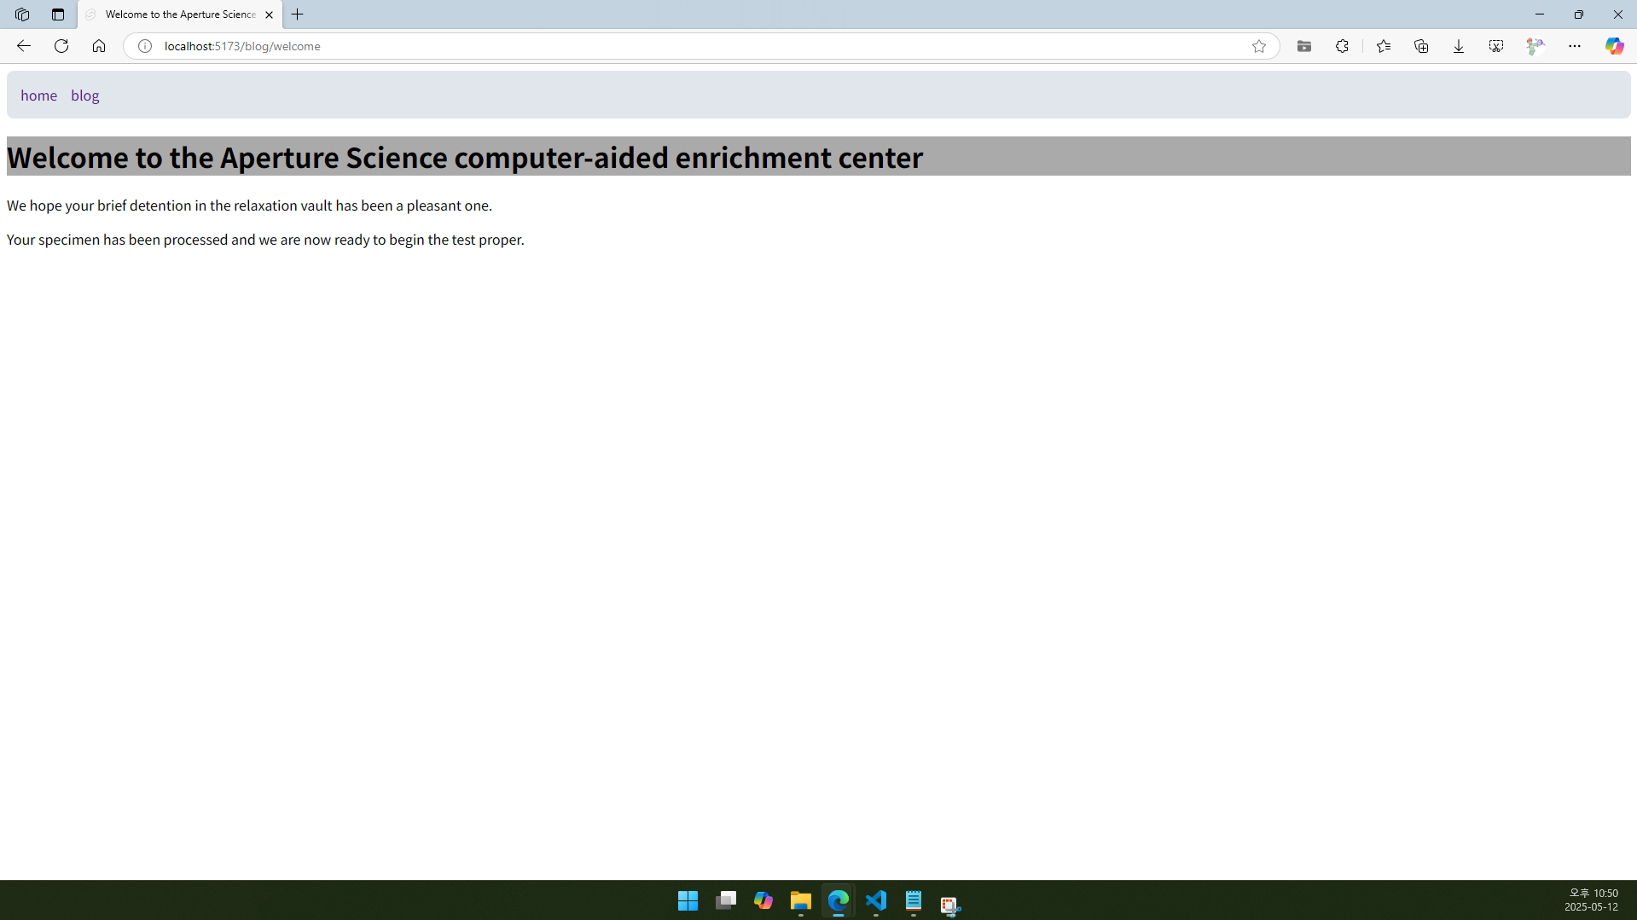The image size is (1637, 920).
Task: Open the Notepad taskbar icon
Action: 914,900
